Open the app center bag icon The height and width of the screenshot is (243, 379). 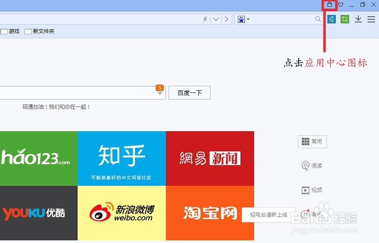(x=330, y=4)
